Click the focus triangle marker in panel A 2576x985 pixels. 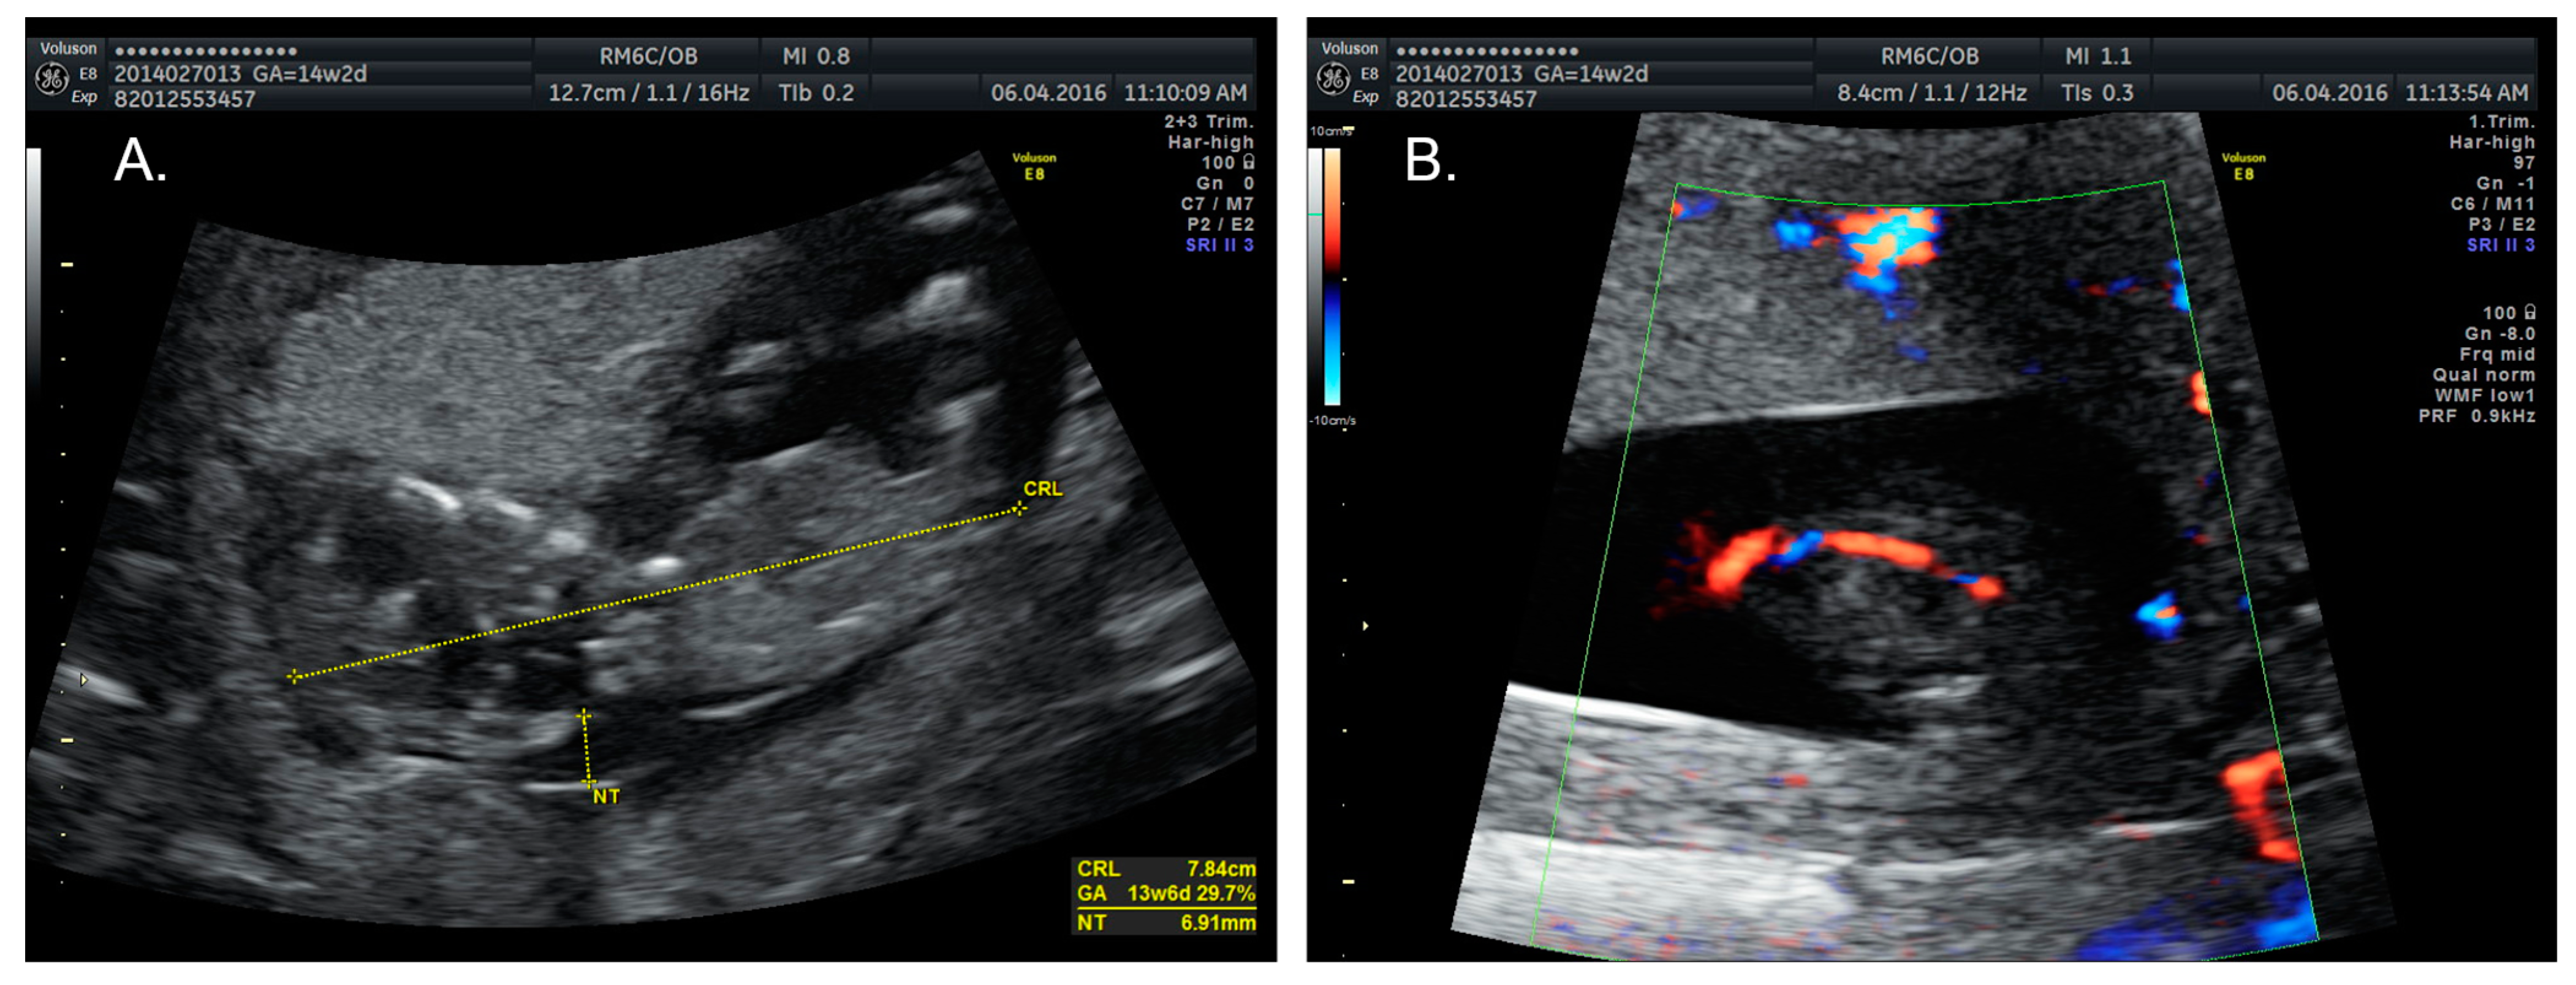[84, 680]
